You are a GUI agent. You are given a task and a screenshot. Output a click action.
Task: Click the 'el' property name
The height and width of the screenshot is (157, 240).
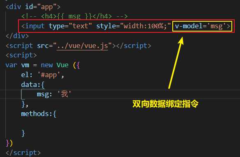click(25, 75)
